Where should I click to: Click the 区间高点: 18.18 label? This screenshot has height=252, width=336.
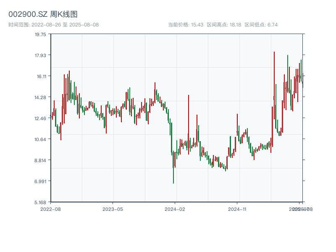coord(224,25)
